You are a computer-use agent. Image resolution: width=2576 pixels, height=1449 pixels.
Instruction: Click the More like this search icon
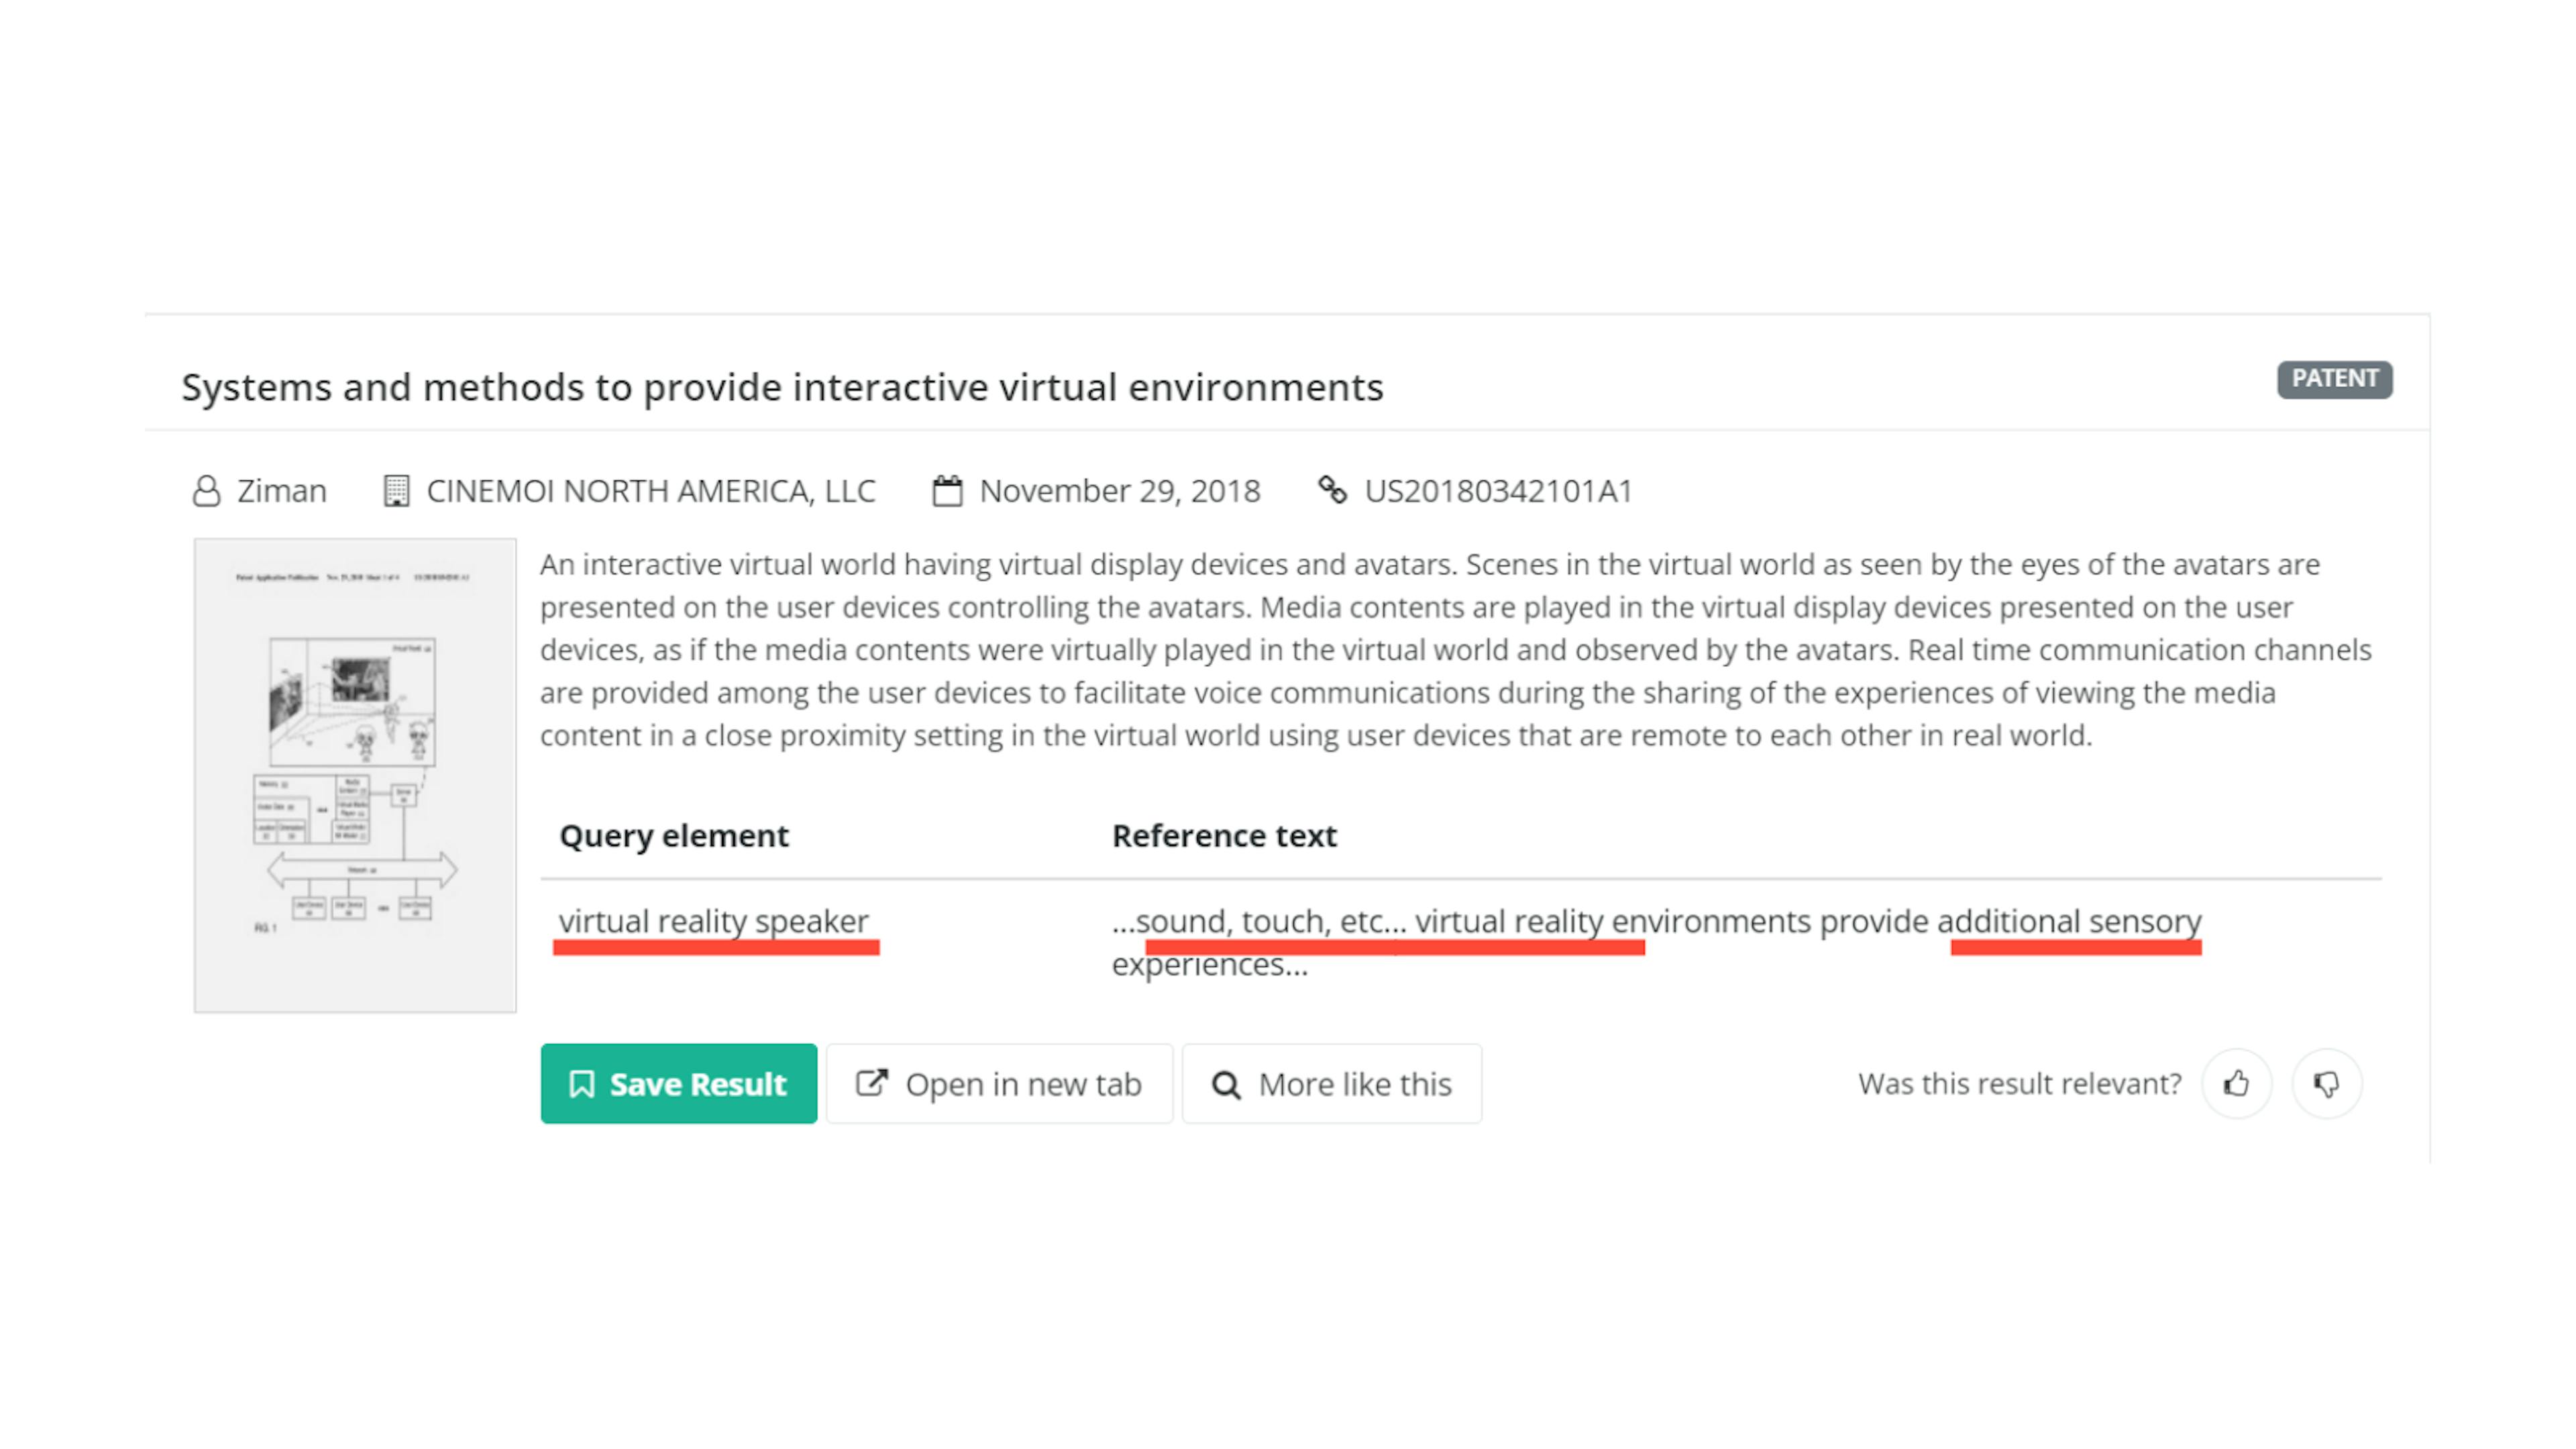point(1226,1083)
